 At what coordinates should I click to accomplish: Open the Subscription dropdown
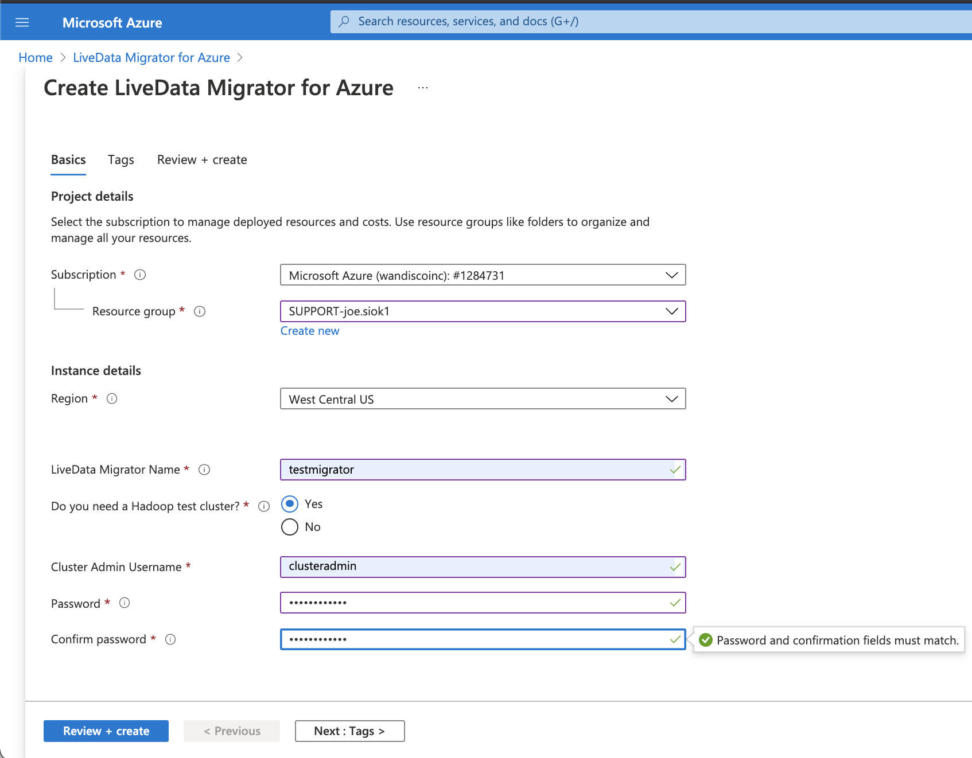pos(671,275)
